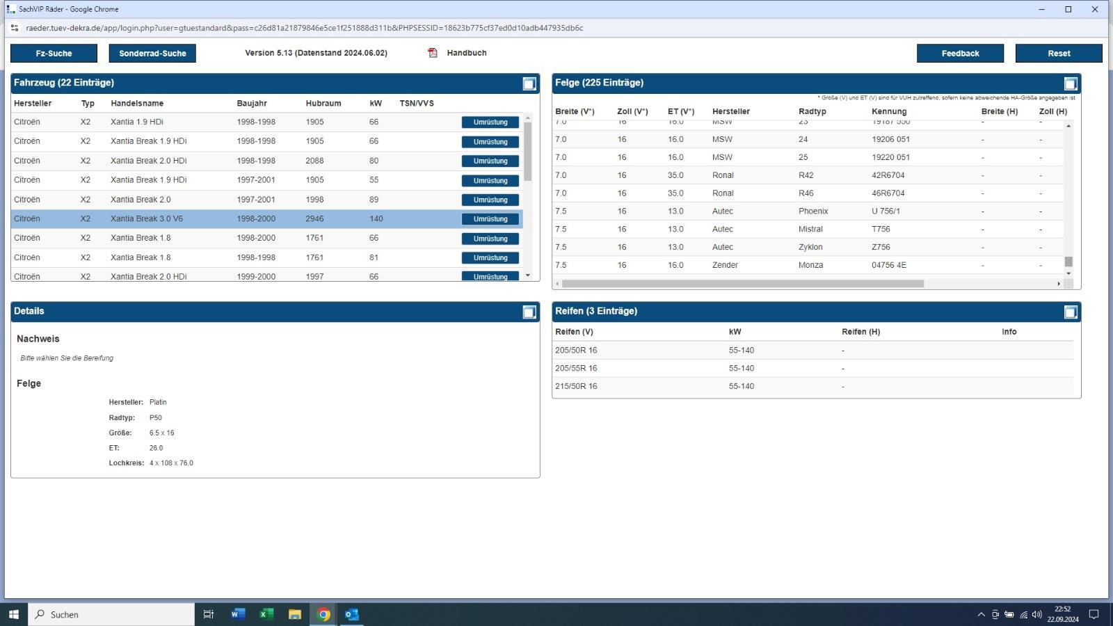Check battery status in the tray
Viewport: 1113px width, 626px height.
click(1009, 614)
